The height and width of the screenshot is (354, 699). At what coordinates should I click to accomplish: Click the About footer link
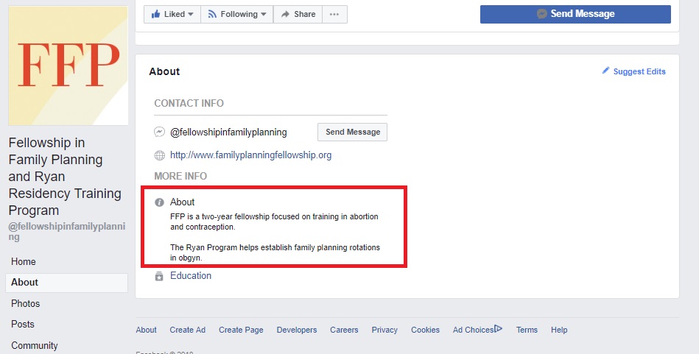pos(147,330)
